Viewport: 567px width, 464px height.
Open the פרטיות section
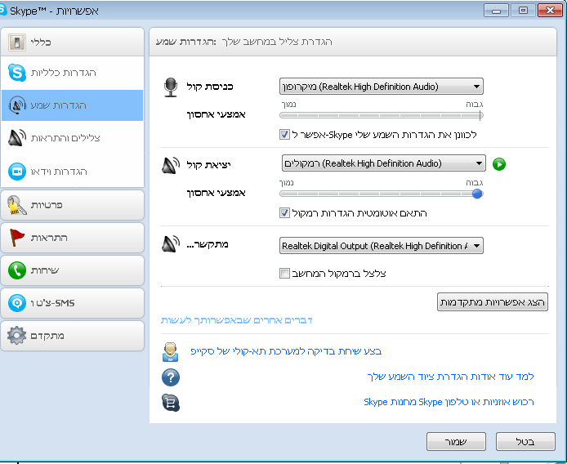73,205
